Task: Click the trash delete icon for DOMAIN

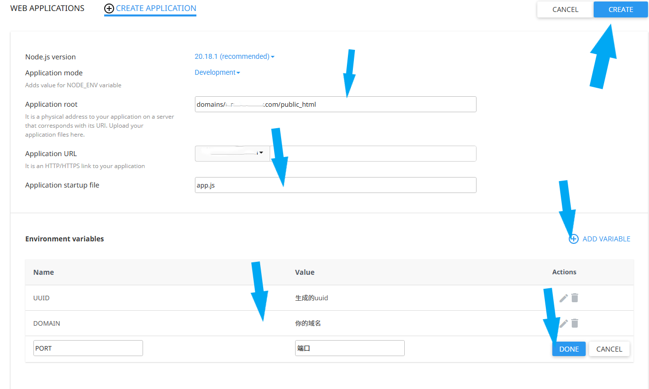Action: click(575, 323)
